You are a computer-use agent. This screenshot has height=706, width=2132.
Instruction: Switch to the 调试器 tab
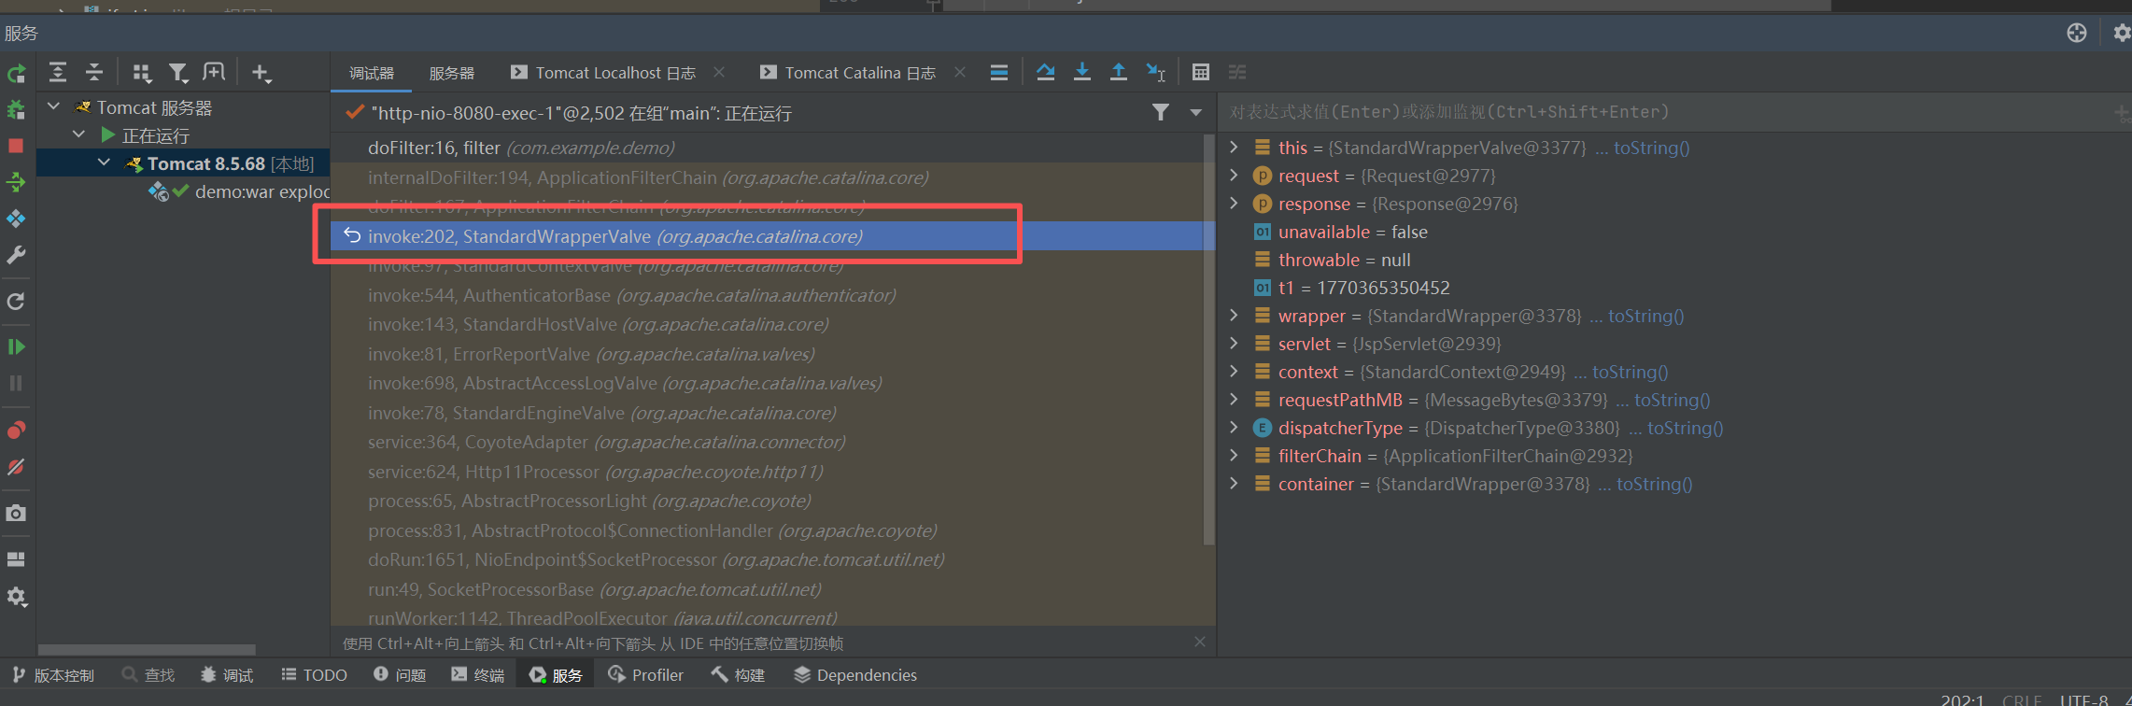[x=372, y=73]
